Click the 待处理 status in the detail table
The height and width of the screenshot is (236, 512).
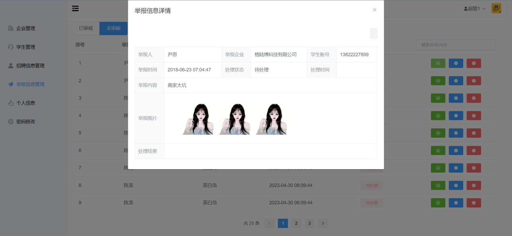[262, 70]
